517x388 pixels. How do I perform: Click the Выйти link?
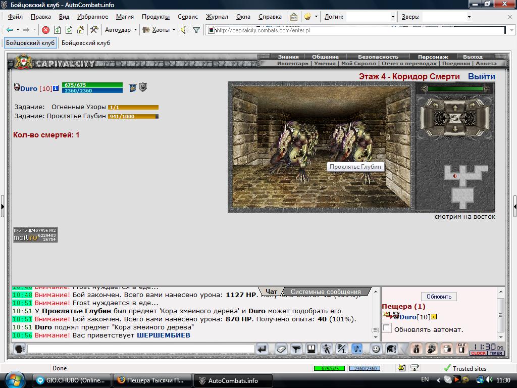[481, 77]
